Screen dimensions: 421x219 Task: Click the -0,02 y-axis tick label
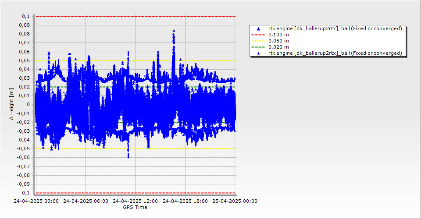point(24,122)
